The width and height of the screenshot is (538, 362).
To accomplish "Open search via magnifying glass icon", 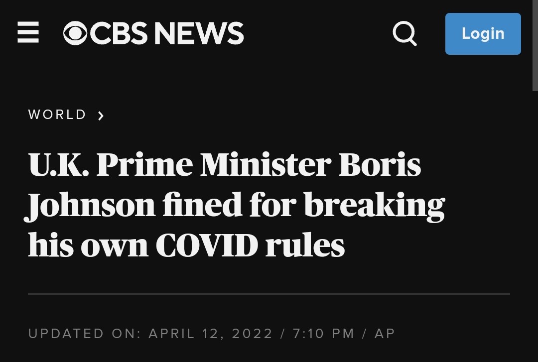I will (405, 33).
